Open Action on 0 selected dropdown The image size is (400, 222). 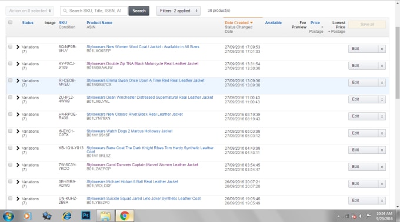tap(30, 11)
